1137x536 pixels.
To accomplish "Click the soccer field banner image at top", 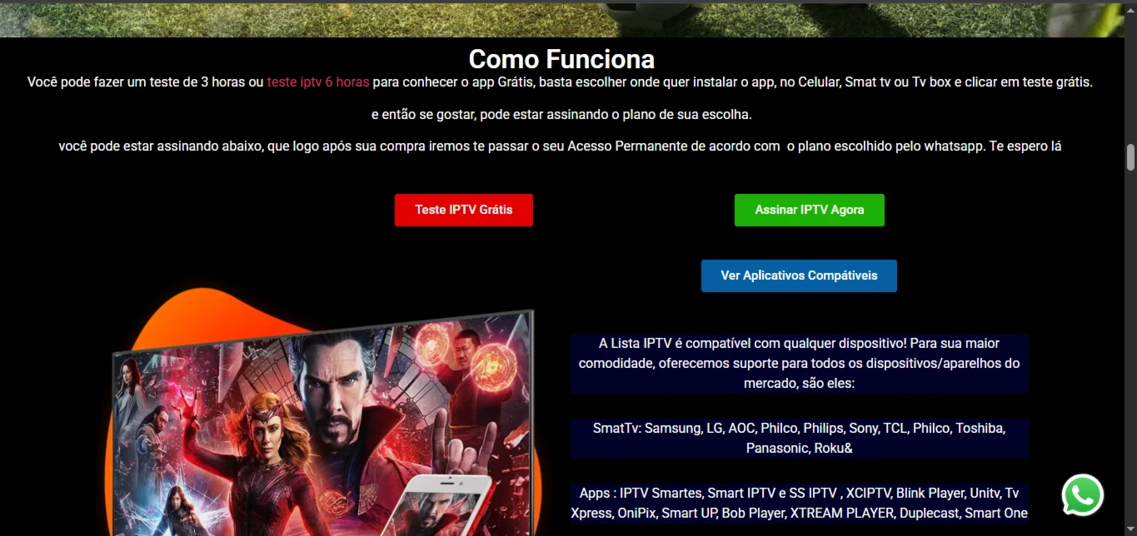I will [x=562, y=18].
